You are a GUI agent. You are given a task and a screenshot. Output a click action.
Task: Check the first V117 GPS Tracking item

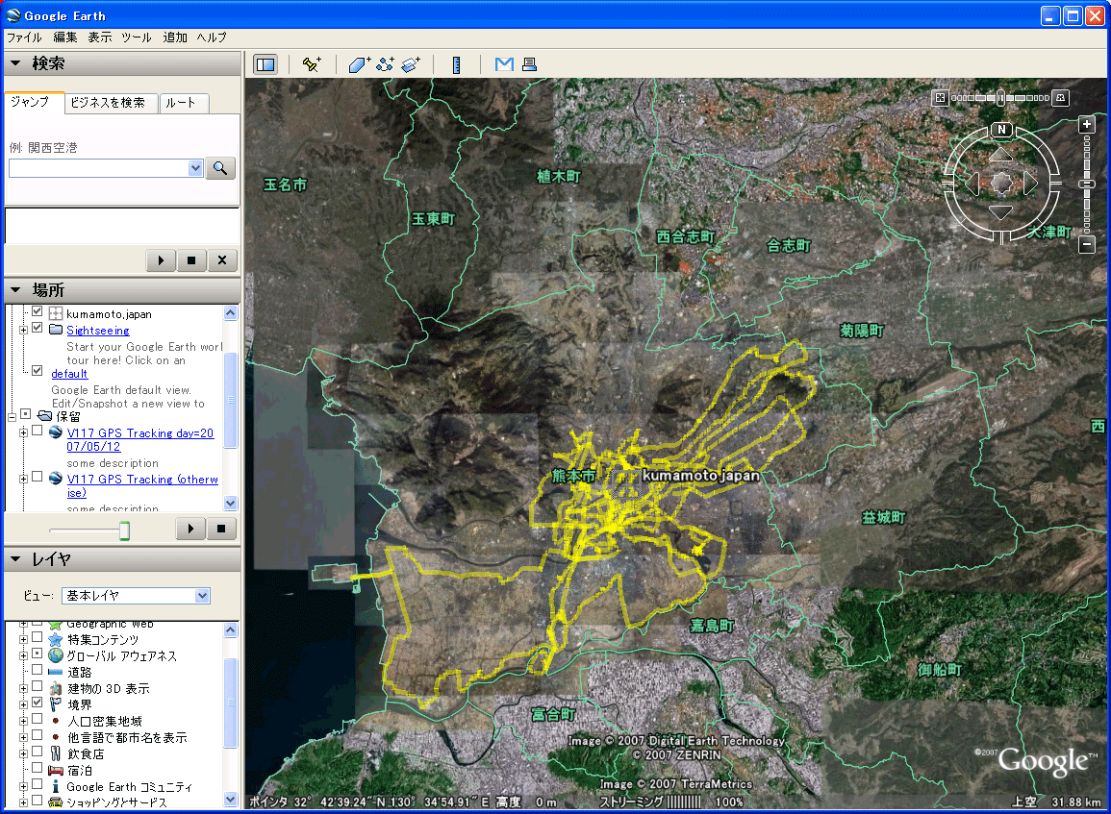point(38,432)
